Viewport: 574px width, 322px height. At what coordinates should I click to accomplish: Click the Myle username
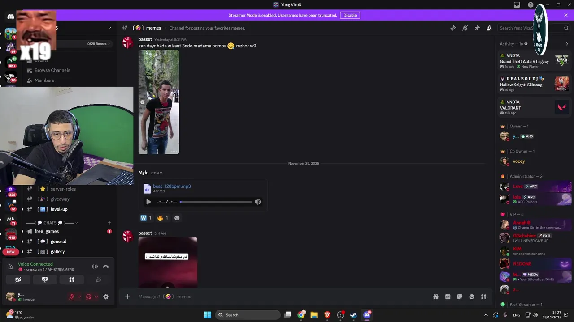click(x=143, y=173)
